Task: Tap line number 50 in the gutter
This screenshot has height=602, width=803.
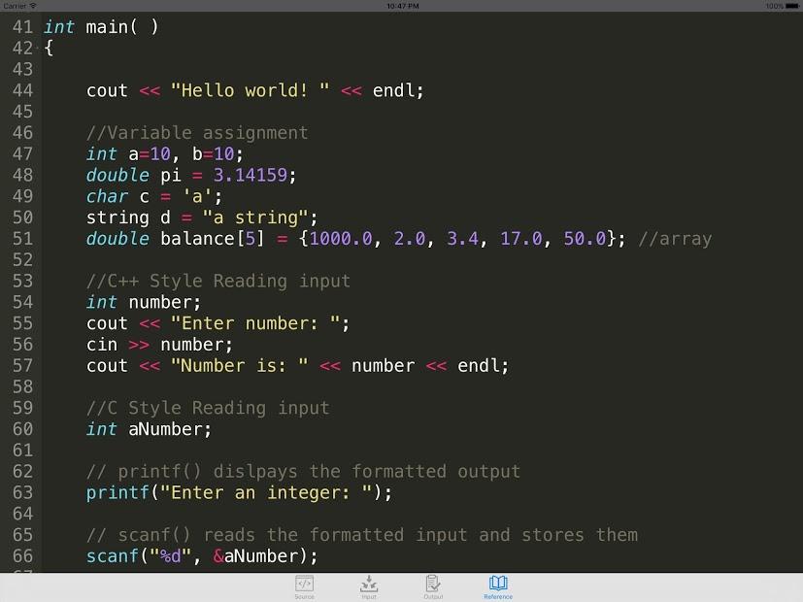Action: [x=21, y=217]
